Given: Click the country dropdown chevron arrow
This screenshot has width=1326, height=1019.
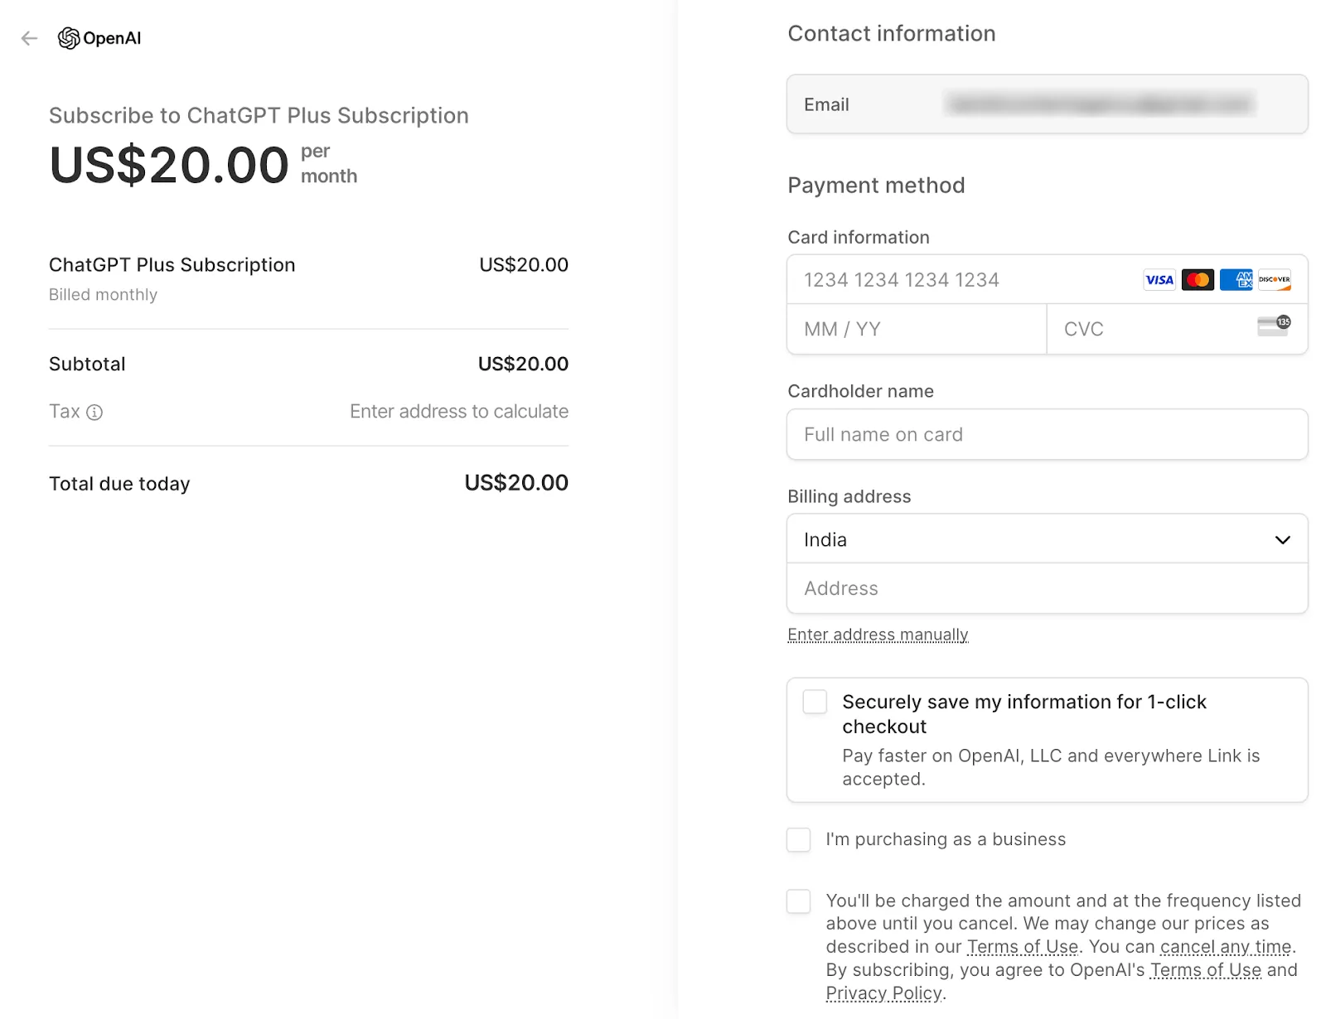Looking at the screenshot, I should click(1282, 540).
